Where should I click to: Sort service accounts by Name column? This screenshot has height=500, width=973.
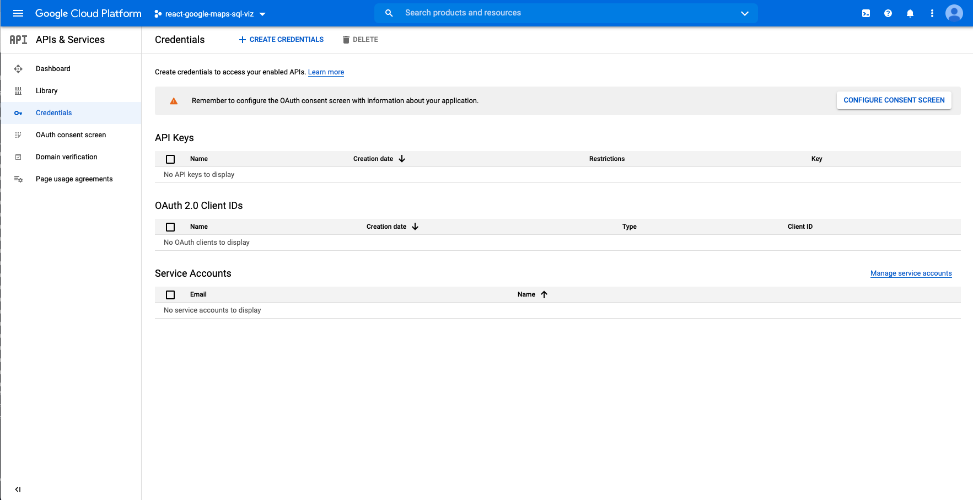tap(526, 294)
